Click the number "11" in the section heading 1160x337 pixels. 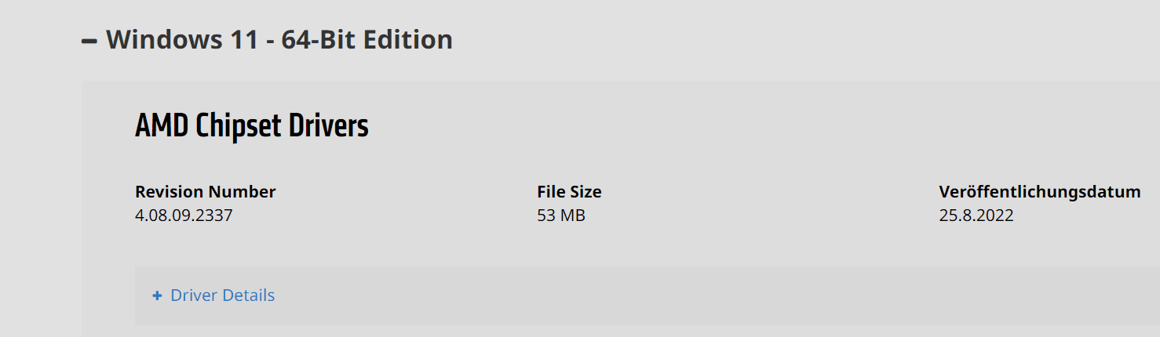coord(244,39)
